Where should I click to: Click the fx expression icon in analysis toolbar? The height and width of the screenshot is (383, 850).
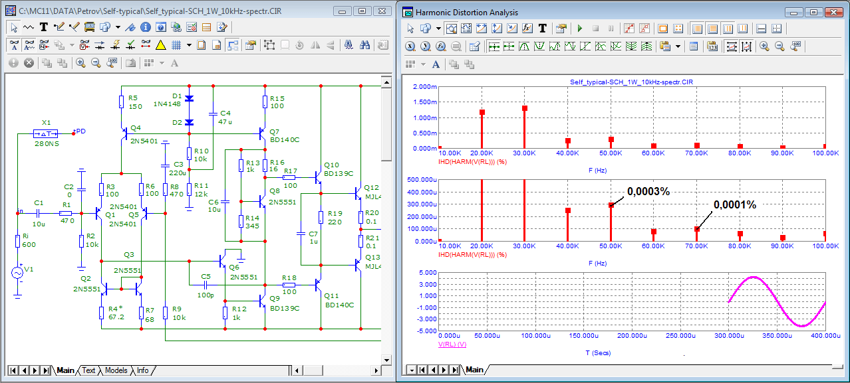(x=527, y=29)
